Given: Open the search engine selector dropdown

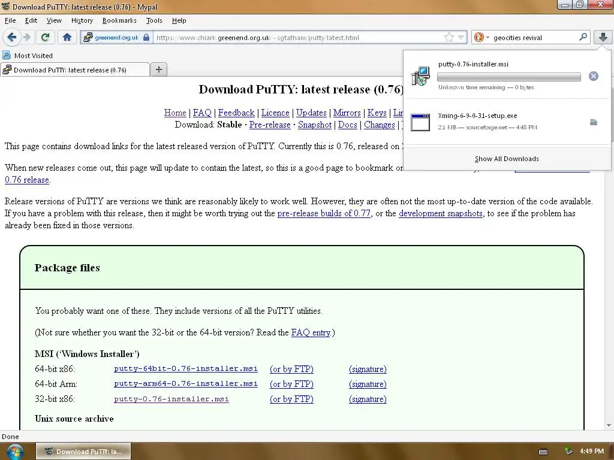Looking at the screenshot, I should tap(481, 38).
